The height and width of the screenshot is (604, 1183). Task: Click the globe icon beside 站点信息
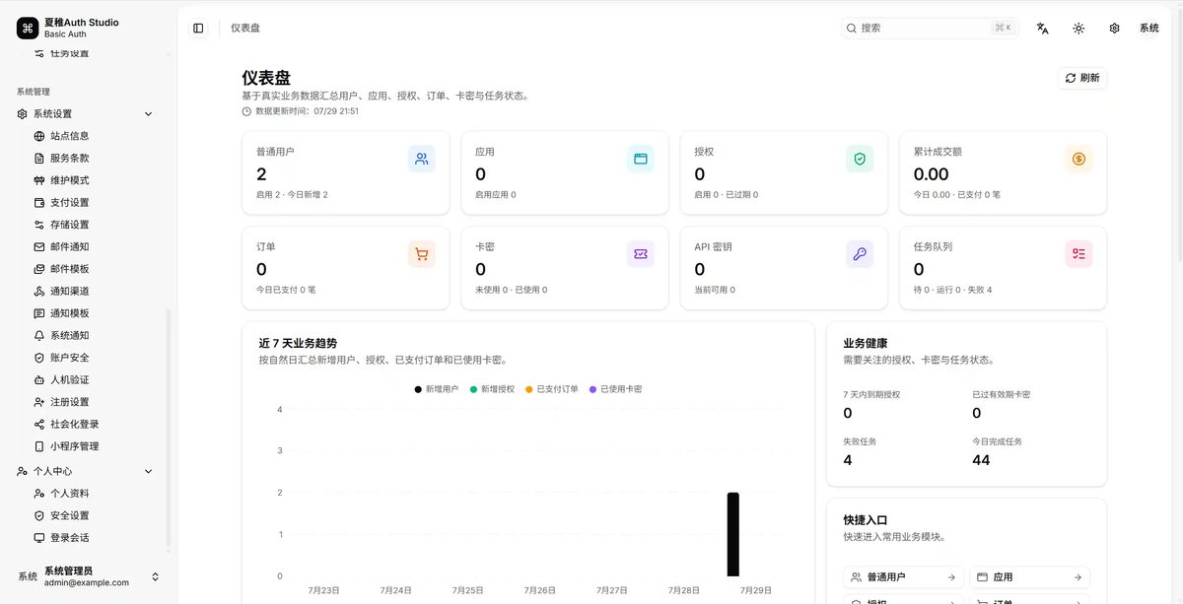pyautogui.click(x=39, y=136)
